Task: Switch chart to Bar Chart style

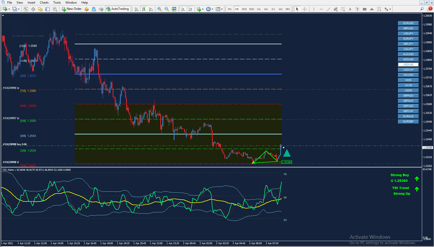Action: pos(136,9)
